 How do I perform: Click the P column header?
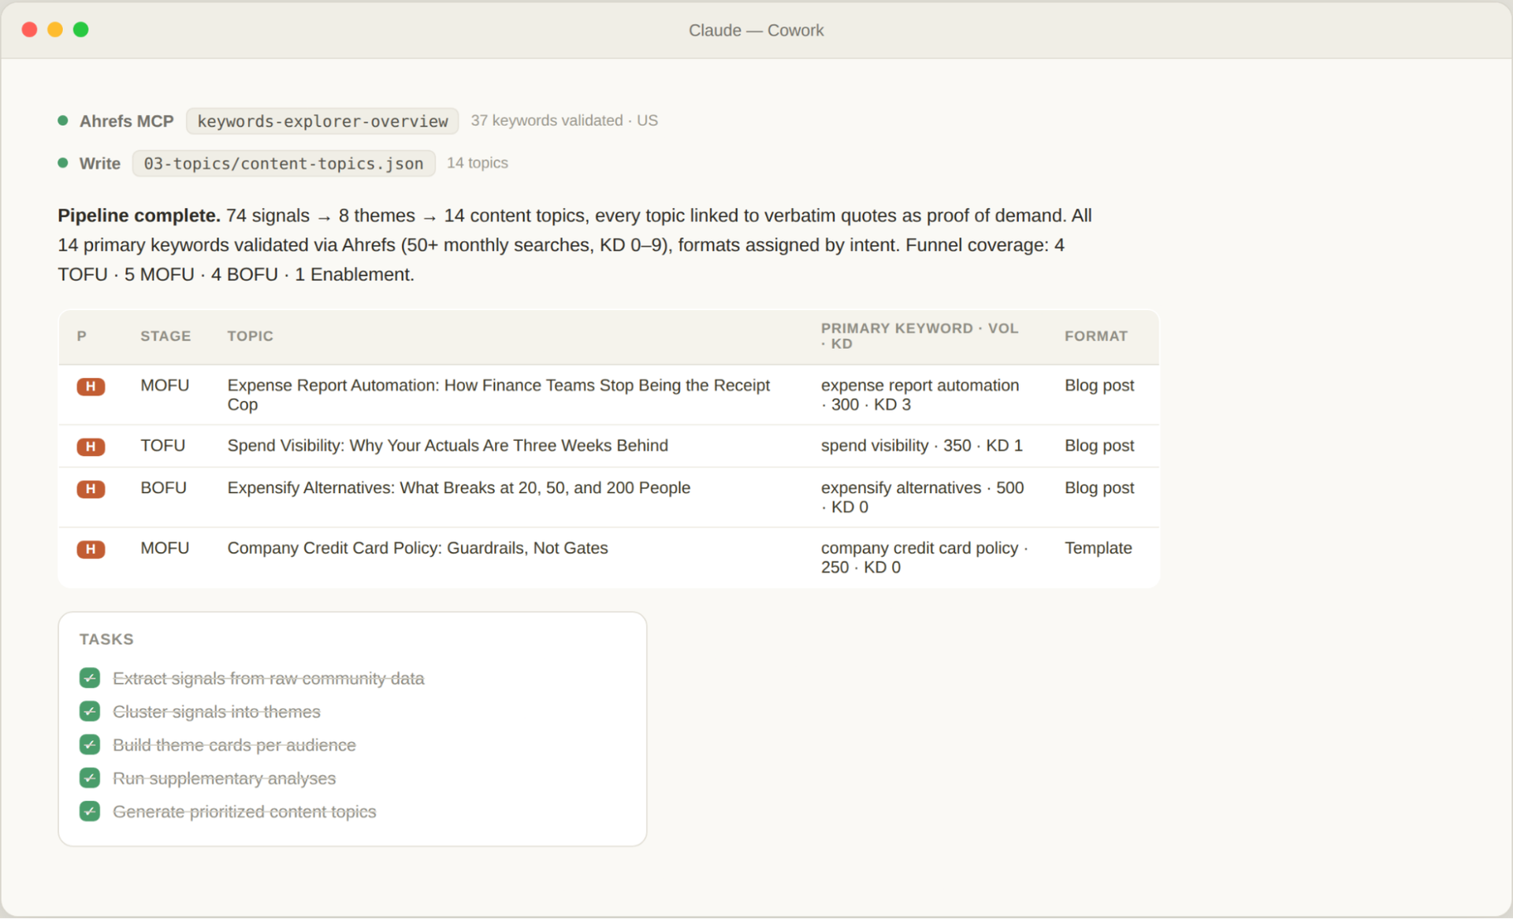point(82,336)
